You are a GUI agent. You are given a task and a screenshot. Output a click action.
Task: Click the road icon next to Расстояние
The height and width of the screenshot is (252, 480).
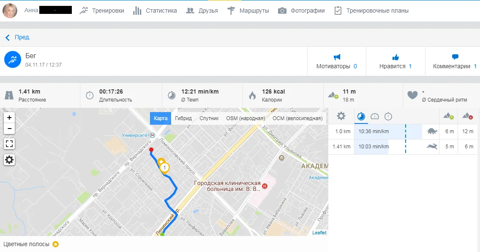[9, 95]
